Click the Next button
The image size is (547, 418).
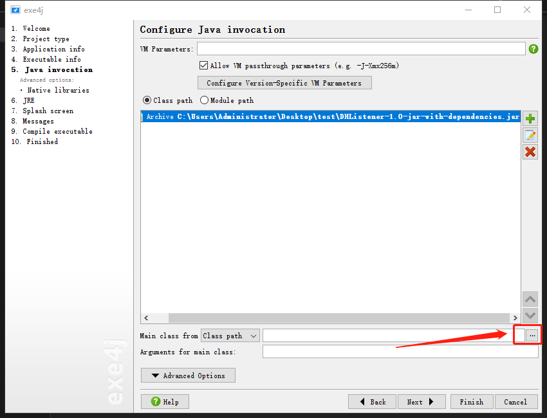pyautogui.click(x=422, y=402)
